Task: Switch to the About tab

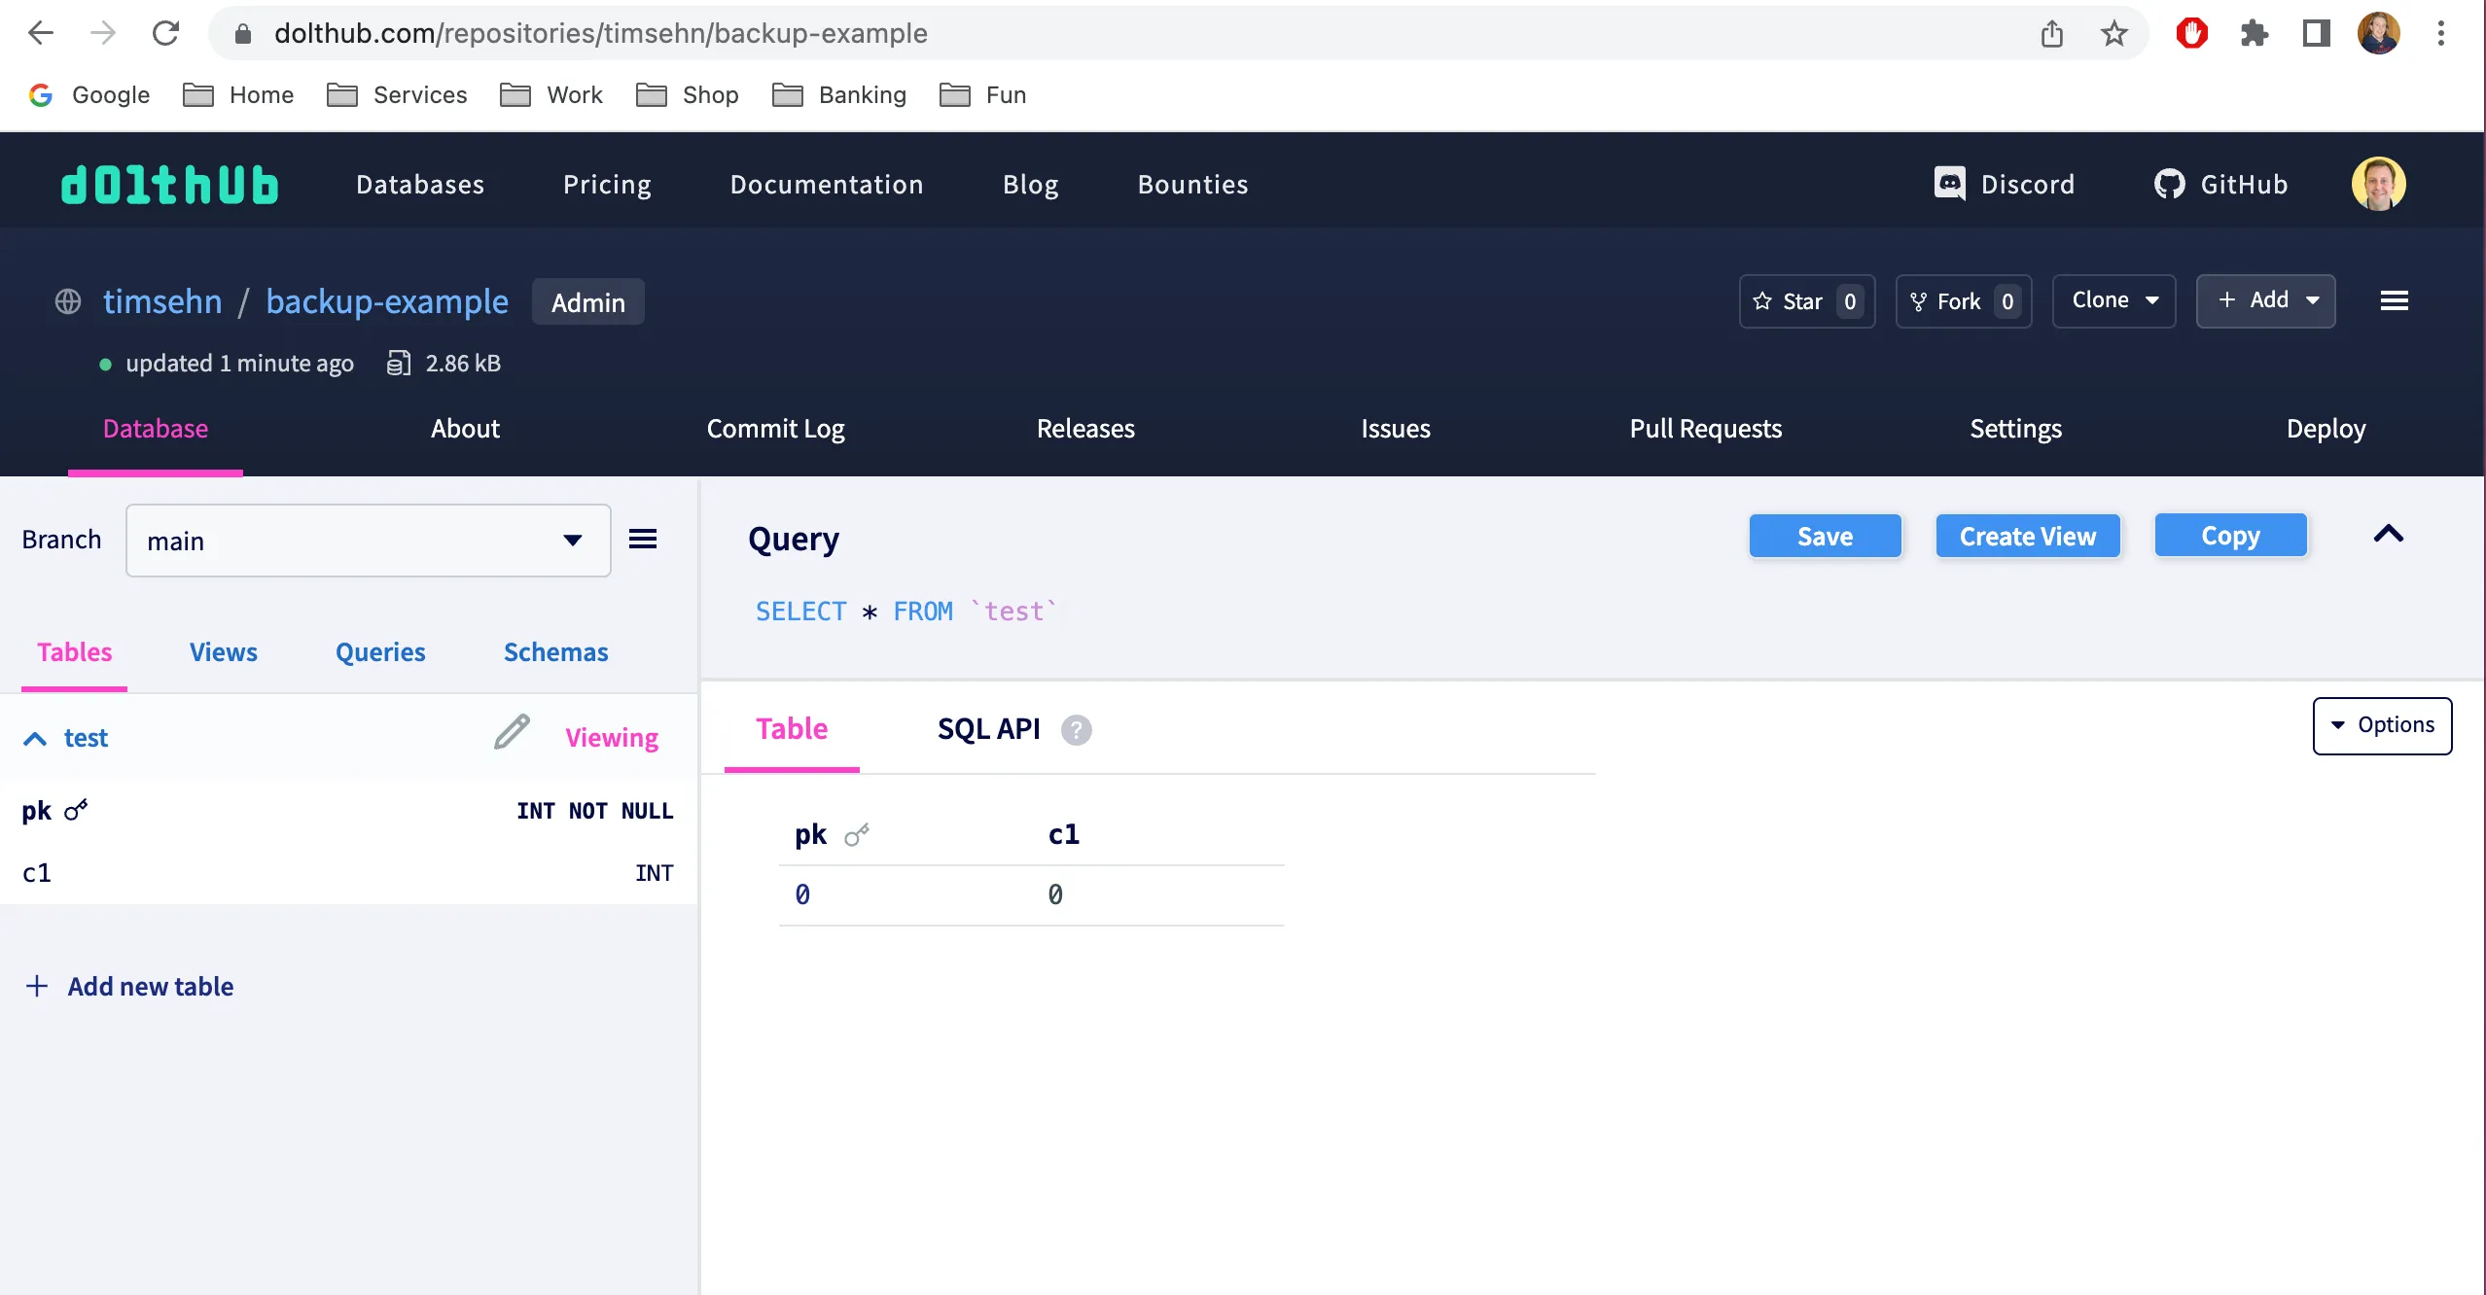Action: pos(465,429)
